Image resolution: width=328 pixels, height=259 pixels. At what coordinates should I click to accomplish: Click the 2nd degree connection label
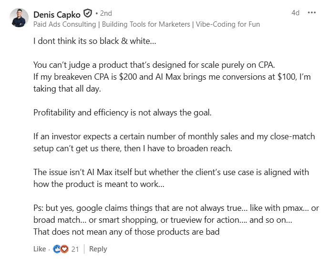(105, 13)
